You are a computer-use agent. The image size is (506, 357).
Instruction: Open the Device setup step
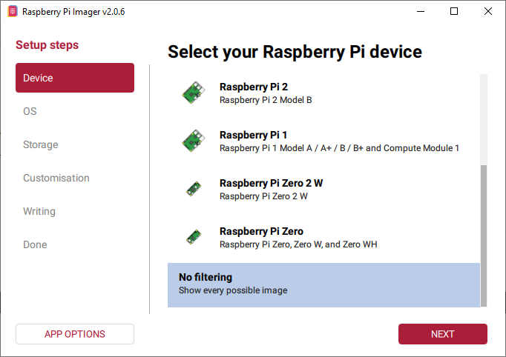tap(75, 78)
